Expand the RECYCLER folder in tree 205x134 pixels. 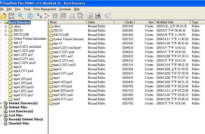pyautogui.click(x=6, y=35)
